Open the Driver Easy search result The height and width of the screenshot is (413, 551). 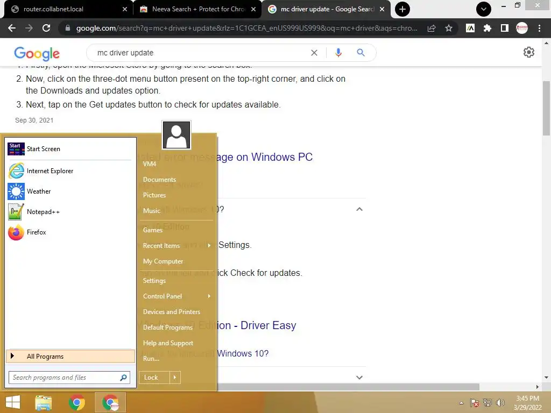tap(257, 325)
